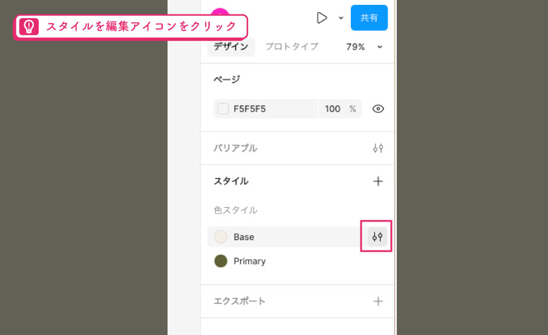Viewport: 548px width, 335px height.
Task: Click the F5F5F5 page color swatch
Action: (x=223, y=109)
